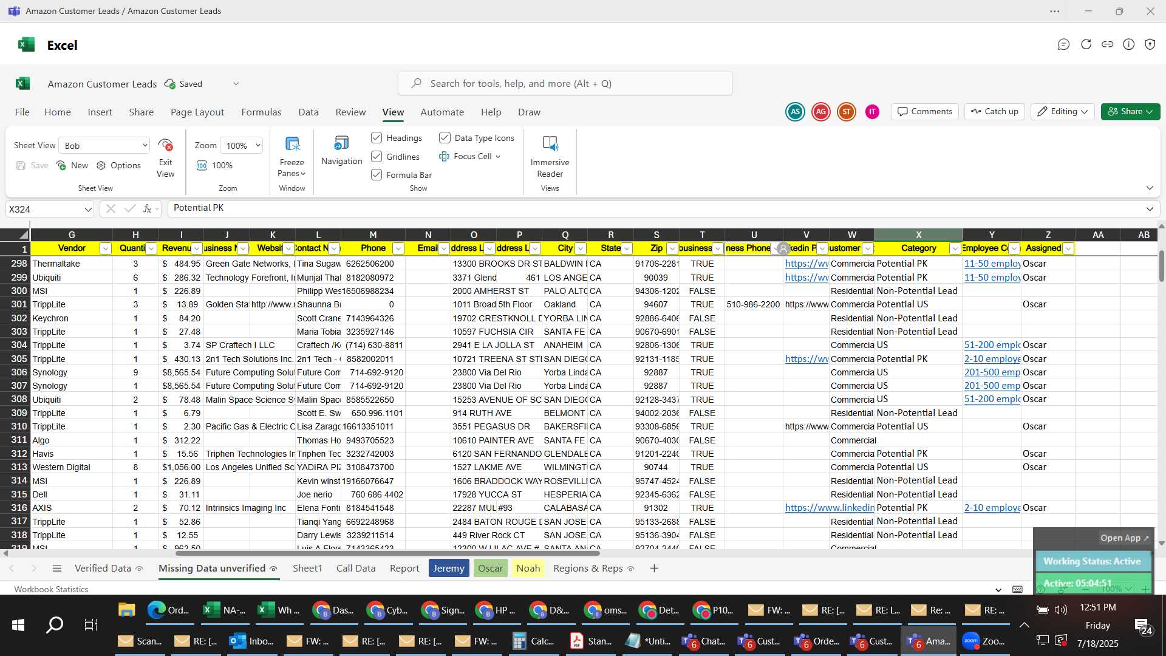Toggle the Headings checkbox
The width and height of the screenshot is (1166, 656).
(x=377, y=138)
